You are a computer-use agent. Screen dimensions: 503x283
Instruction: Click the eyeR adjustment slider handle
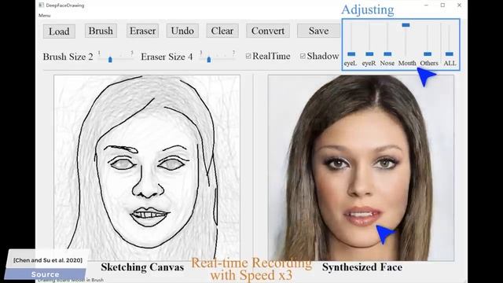tap(369, 54)
